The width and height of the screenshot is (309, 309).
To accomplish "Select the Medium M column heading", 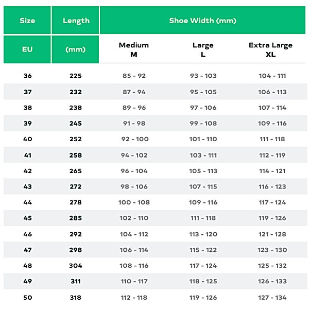I will pyautogui.click(x=134, y=49).
